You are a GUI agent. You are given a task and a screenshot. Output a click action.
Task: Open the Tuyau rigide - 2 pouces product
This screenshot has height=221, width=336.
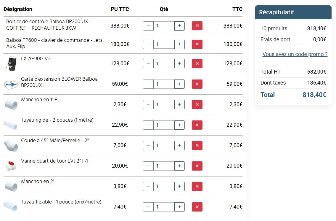click(57, 120)
